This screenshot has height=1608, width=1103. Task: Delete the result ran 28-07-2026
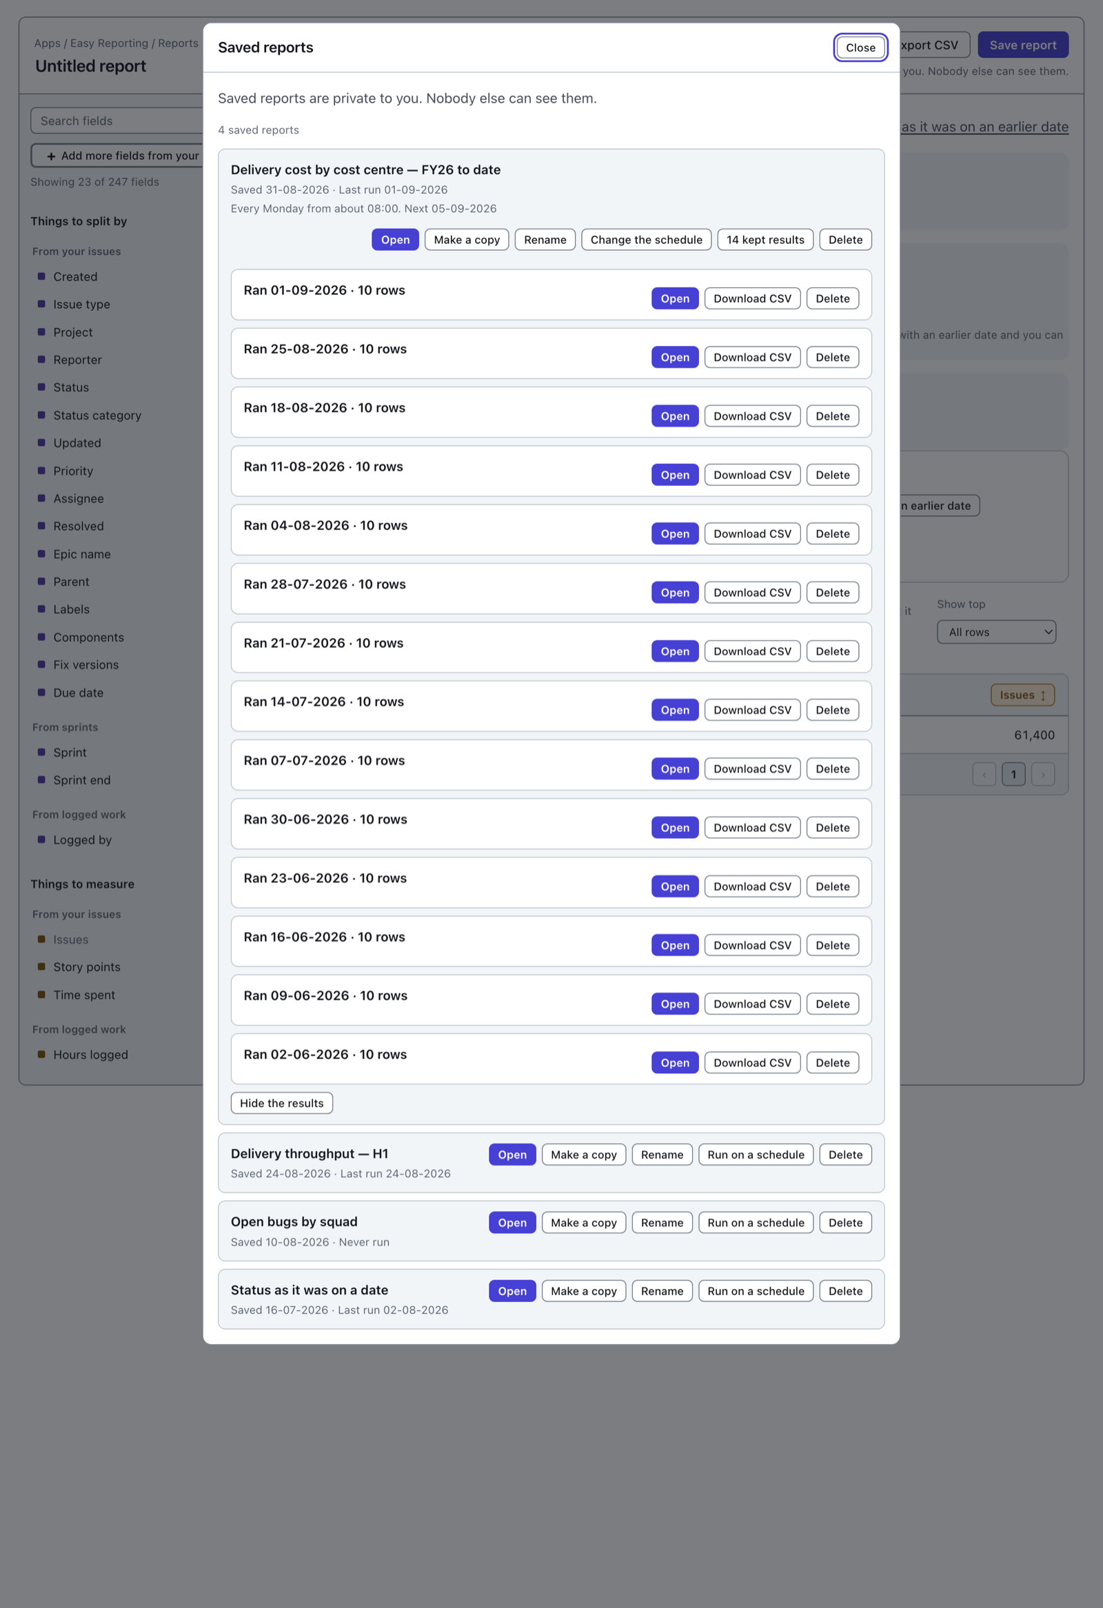832,592
